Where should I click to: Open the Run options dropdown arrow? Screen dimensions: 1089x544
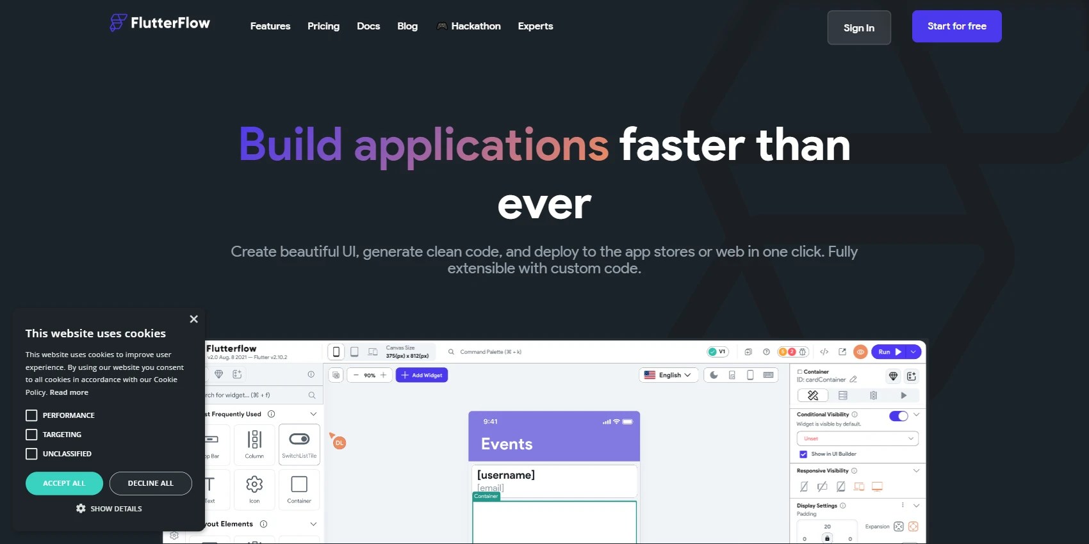[913, 352]
